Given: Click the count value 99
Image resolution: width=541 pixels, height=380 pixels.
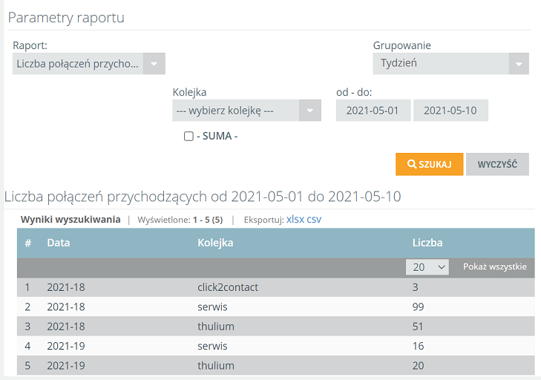Looking at the screenshot, I should [x=418, y=307].
